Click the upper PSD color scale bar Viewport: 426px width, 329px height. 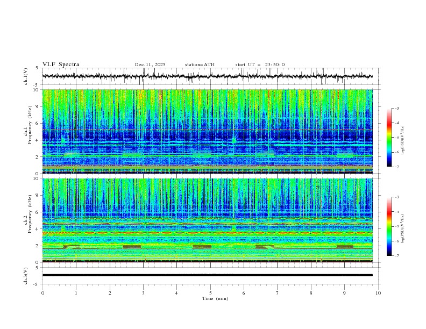[389, 138]
